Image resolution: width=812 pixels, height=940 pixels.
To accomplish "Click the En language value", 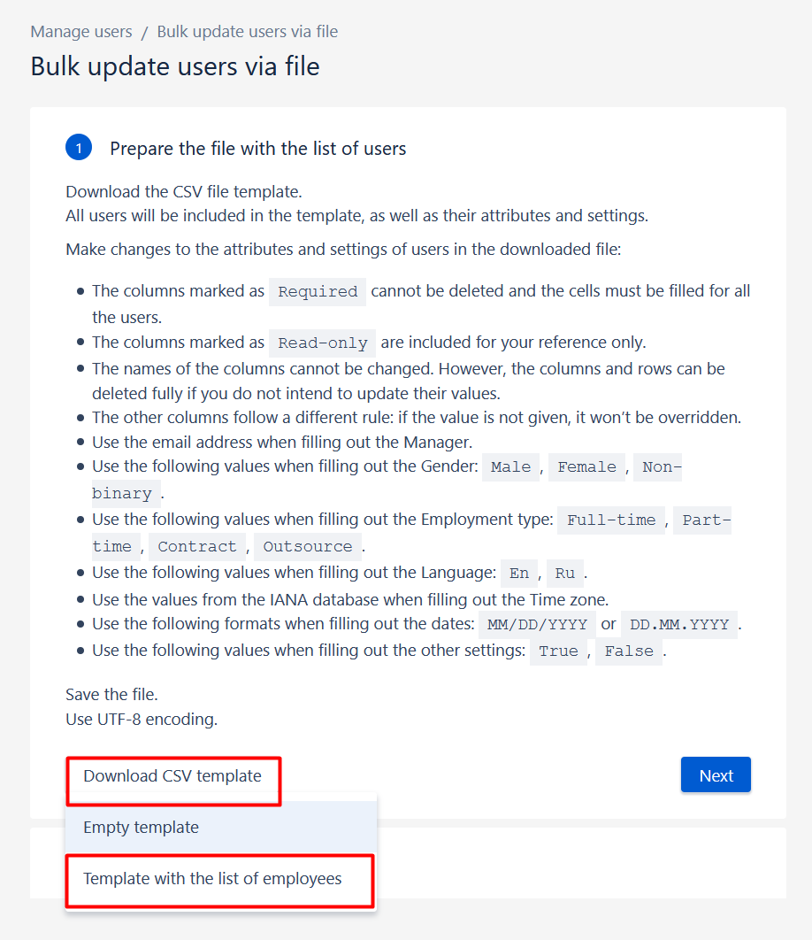I will tap(519, 573).
